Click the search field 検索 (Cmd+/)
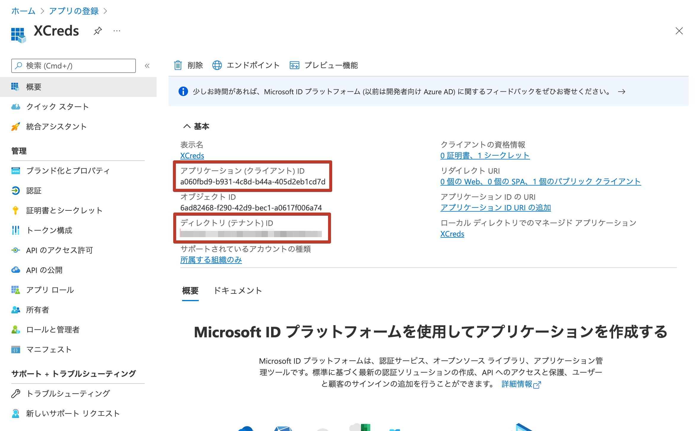Viewport: 700px width, 431px height. click(74, 66)
